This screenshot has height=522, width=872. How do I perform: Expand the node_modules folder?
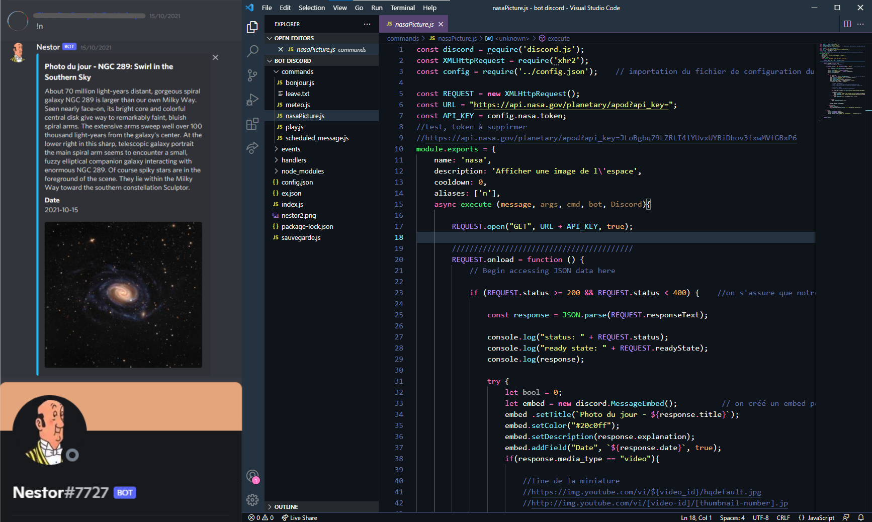(x=302, y=171)
